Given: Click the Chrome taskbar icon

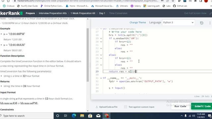Looking at the screenshot, I should click(x=107, y=116).
